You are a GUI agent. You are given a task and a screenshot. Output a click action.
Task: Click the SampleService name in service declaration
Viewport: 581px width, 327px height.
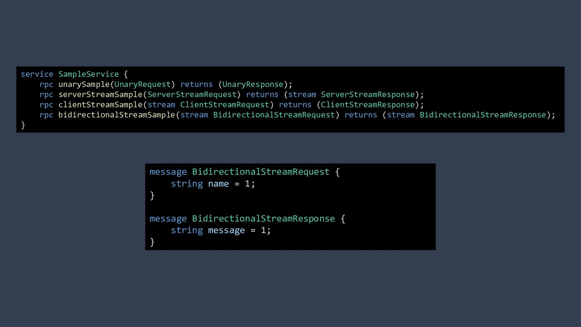(88, 74)
